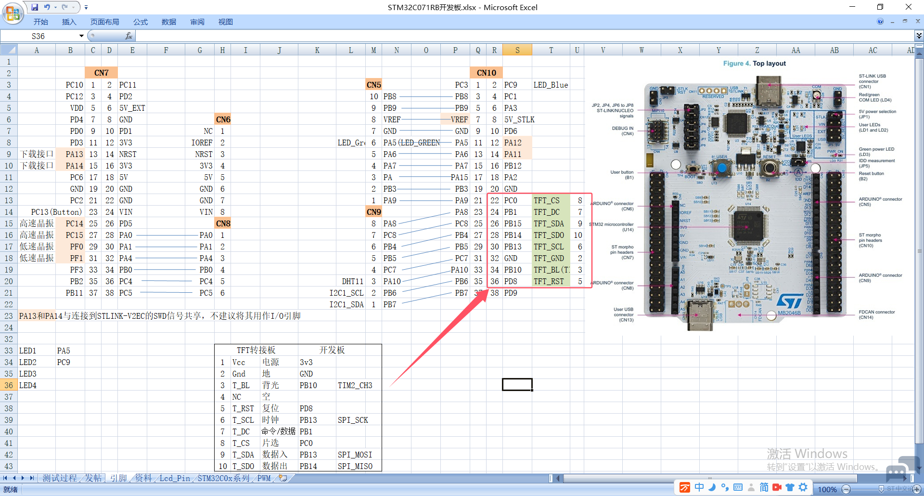Click the Name Box showing S36

click(x=38, y=36)
